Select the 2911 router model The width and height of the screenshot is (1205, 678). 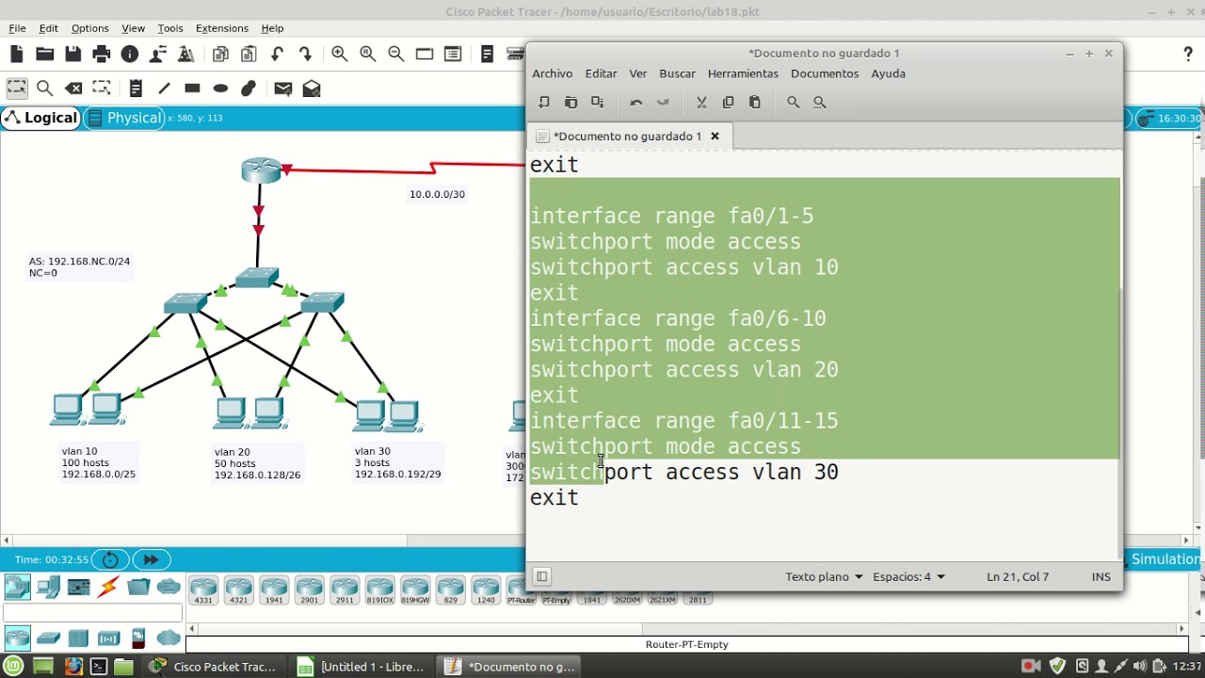tap(345, 590)
